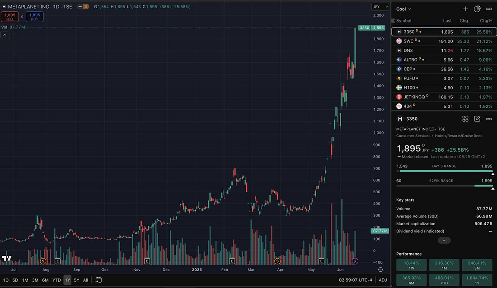Collapse the right sidebar with edge arrow
Screen dimensions: 497x288
click(x=392, y=286)
